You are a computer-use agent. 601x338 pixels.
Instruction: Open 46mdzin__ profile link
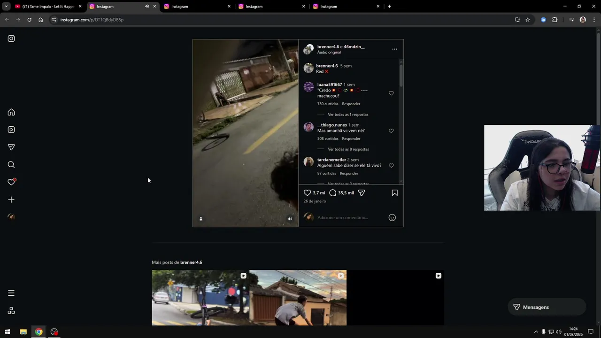pyautogui.click(x=354, y=47)
